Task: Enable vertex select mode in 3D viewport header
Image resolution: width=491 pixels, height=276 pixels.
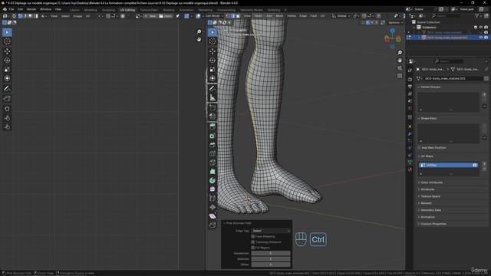Action: 228,16
